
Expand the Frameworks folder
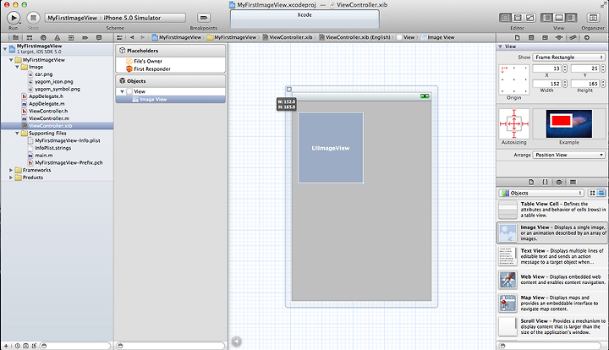[11, 170]
